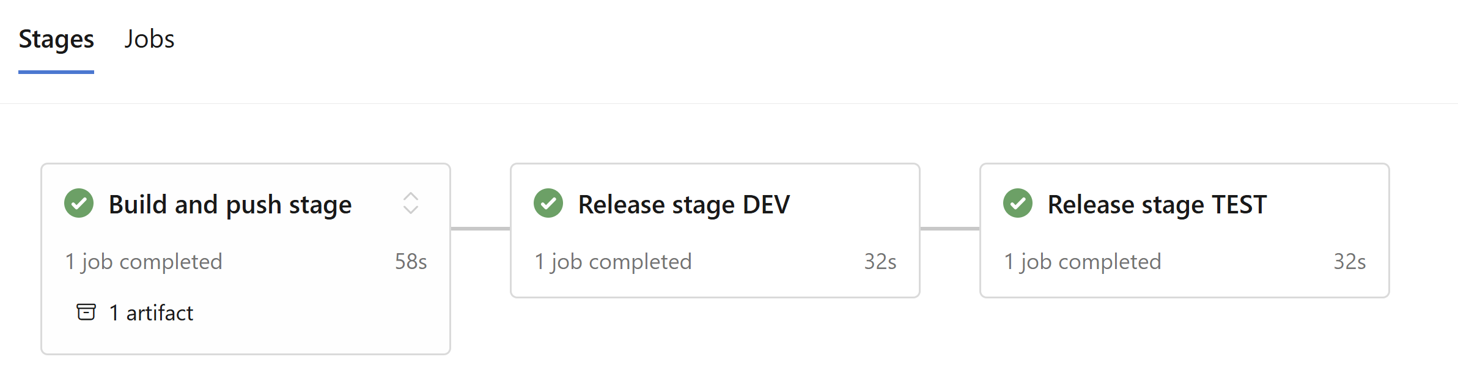This screenshot has width=1458, height=384.
Task: Click the green checkmark on Release stage DEV
Action: 548,204
